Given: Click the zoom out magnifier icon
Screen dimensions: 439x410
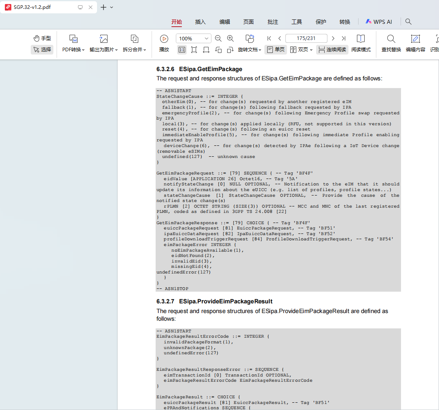Looking at the screenshot, I should click(218, 38).
